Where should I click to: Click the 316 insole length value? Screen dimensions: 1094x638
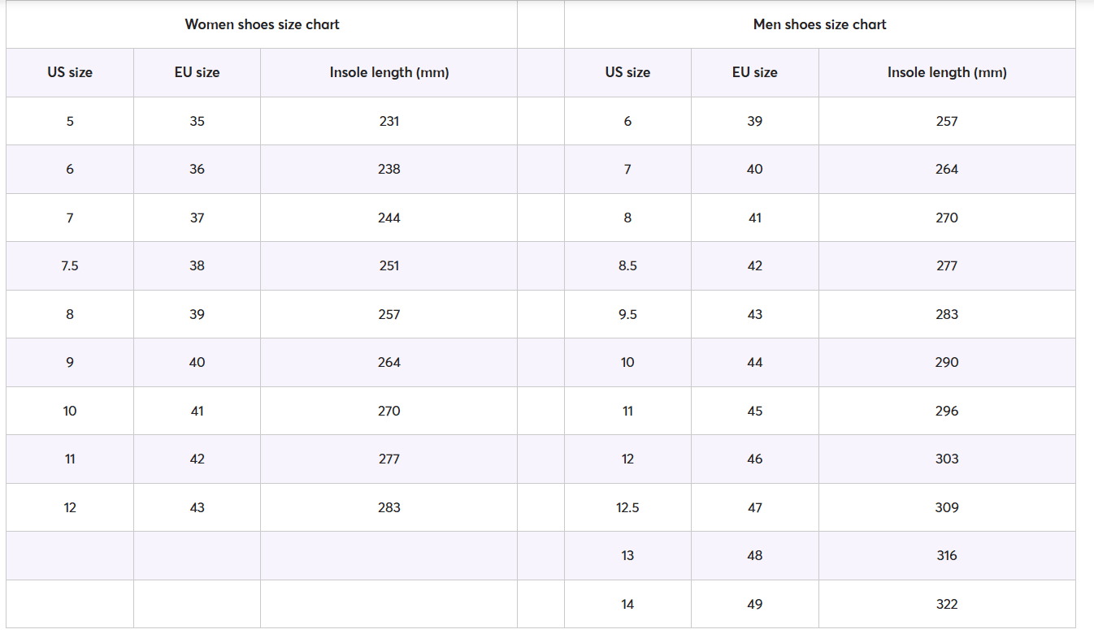(947, 555)
